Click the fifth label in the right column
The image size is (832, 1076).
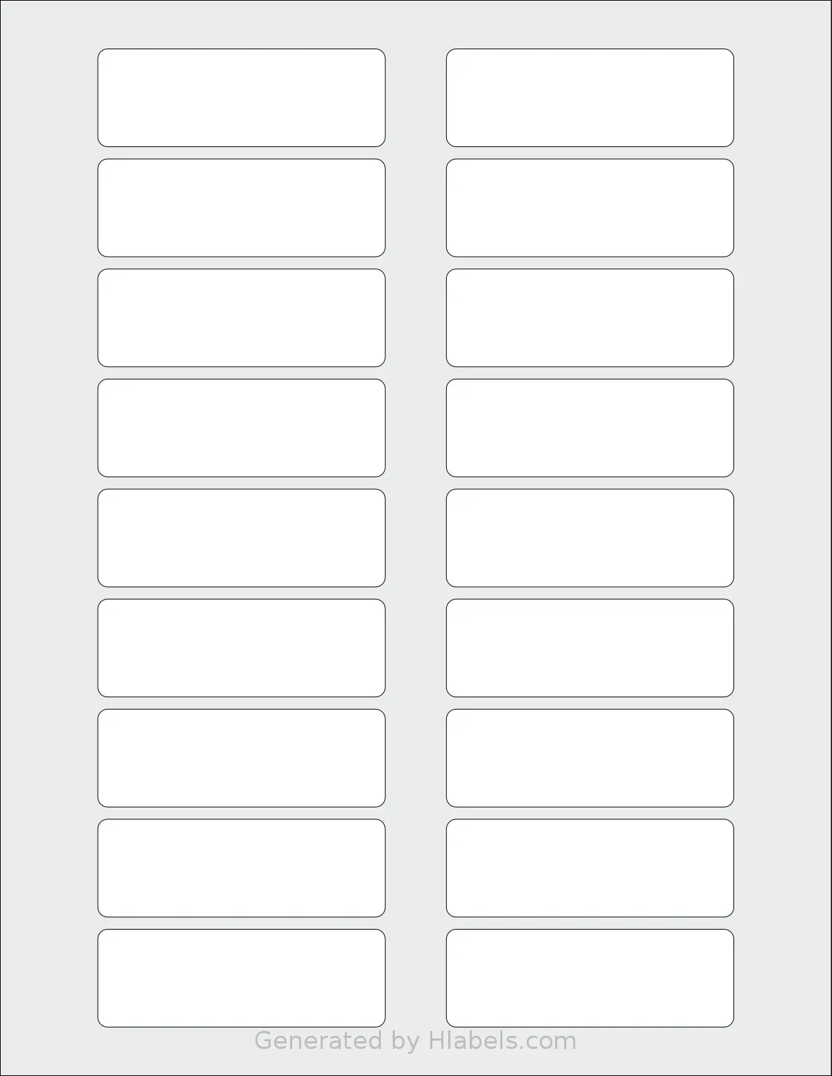590,538
